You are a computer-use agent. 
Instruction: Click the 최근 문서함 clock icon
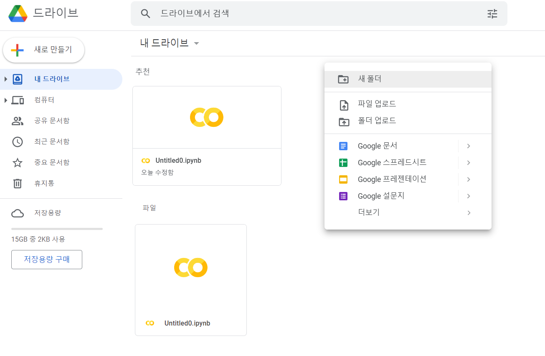(18, 142)
